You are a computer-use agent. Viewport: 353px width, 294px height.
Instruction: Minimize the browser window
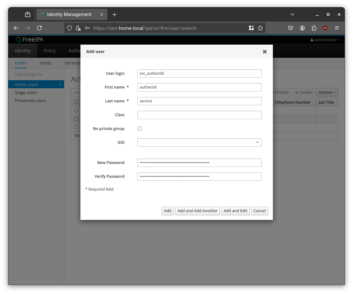tap(317, 14)
